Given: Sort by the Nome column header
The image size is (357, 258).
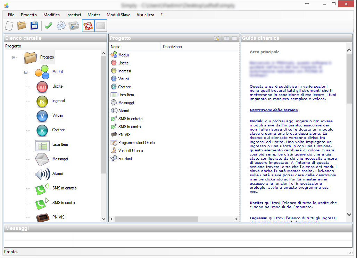Looking at the screenshot, I should pyautogui.click(x=135, y=47).
